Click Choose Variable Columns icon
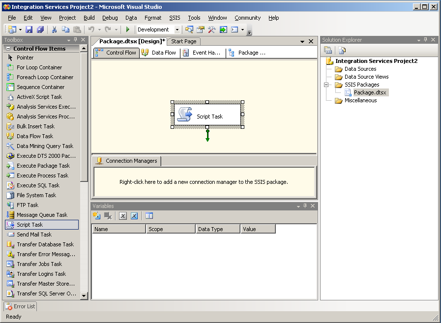This screenshot has width=441, height=323. click(x=149, y=216)
